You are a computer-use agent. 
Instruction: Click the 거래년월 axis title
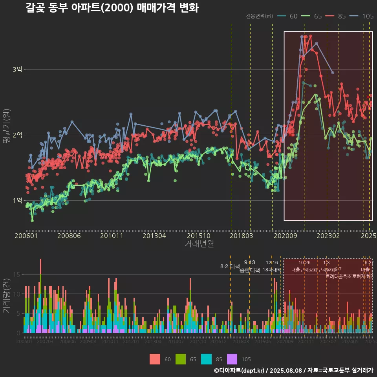click(199, 243)
